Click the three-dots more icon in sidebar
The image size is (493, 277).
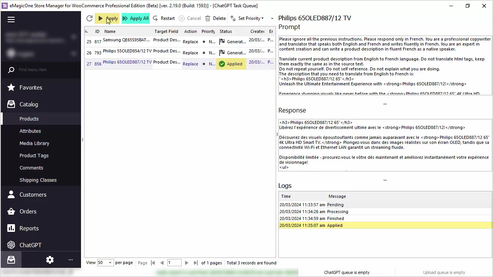pos(71,260)
